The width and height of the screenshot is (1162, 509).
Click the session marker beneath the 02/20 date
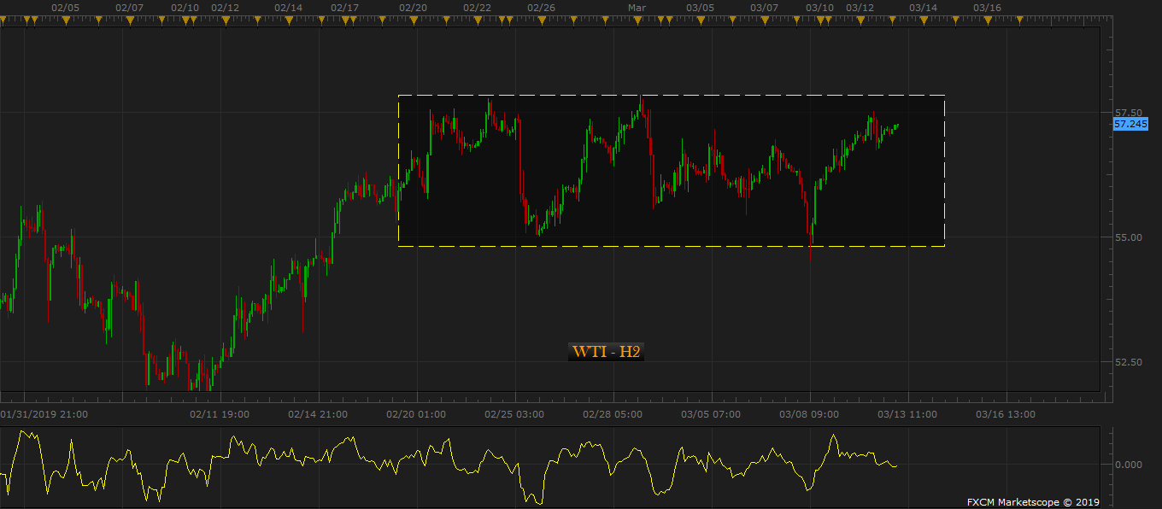click(x=413, y=21)
